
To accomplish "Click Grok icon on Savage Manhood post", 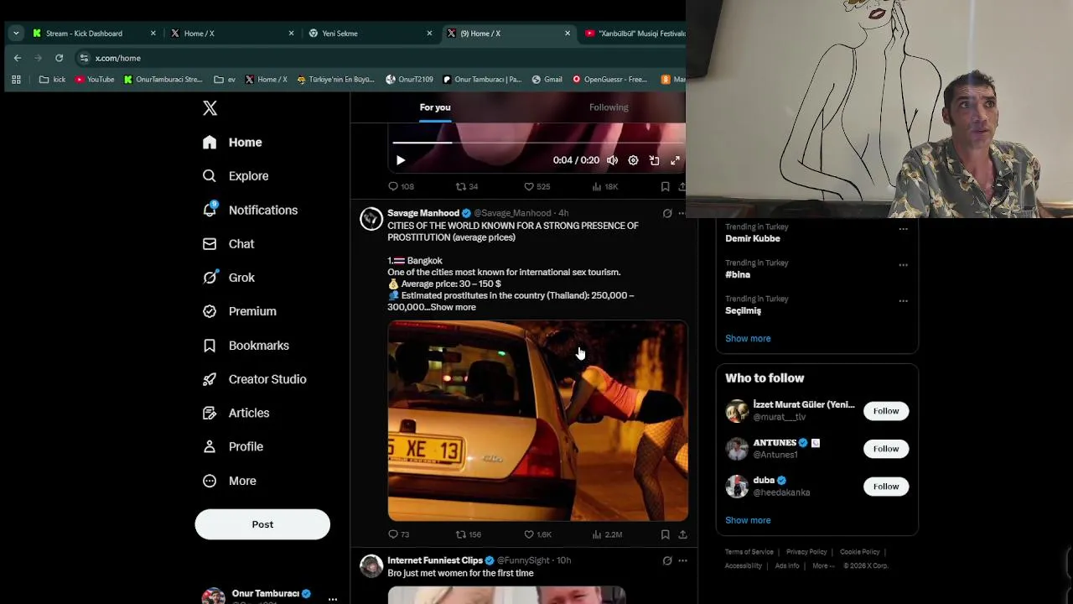I will [667, 213].
